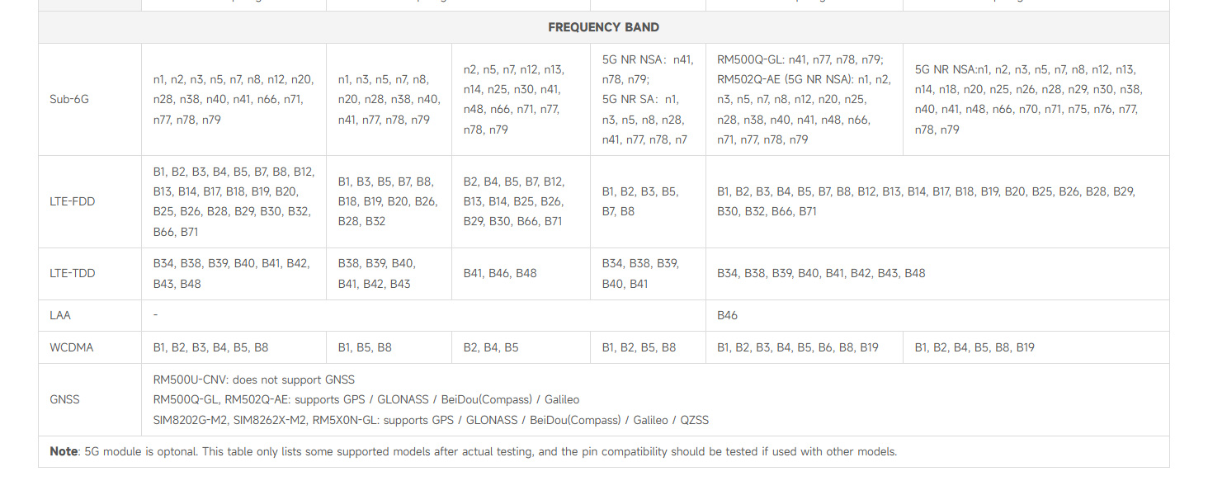The image size is (1208, 495).
Task: Click the RM500U-CNV does not support GNSS line
Action: coord(253,379)
